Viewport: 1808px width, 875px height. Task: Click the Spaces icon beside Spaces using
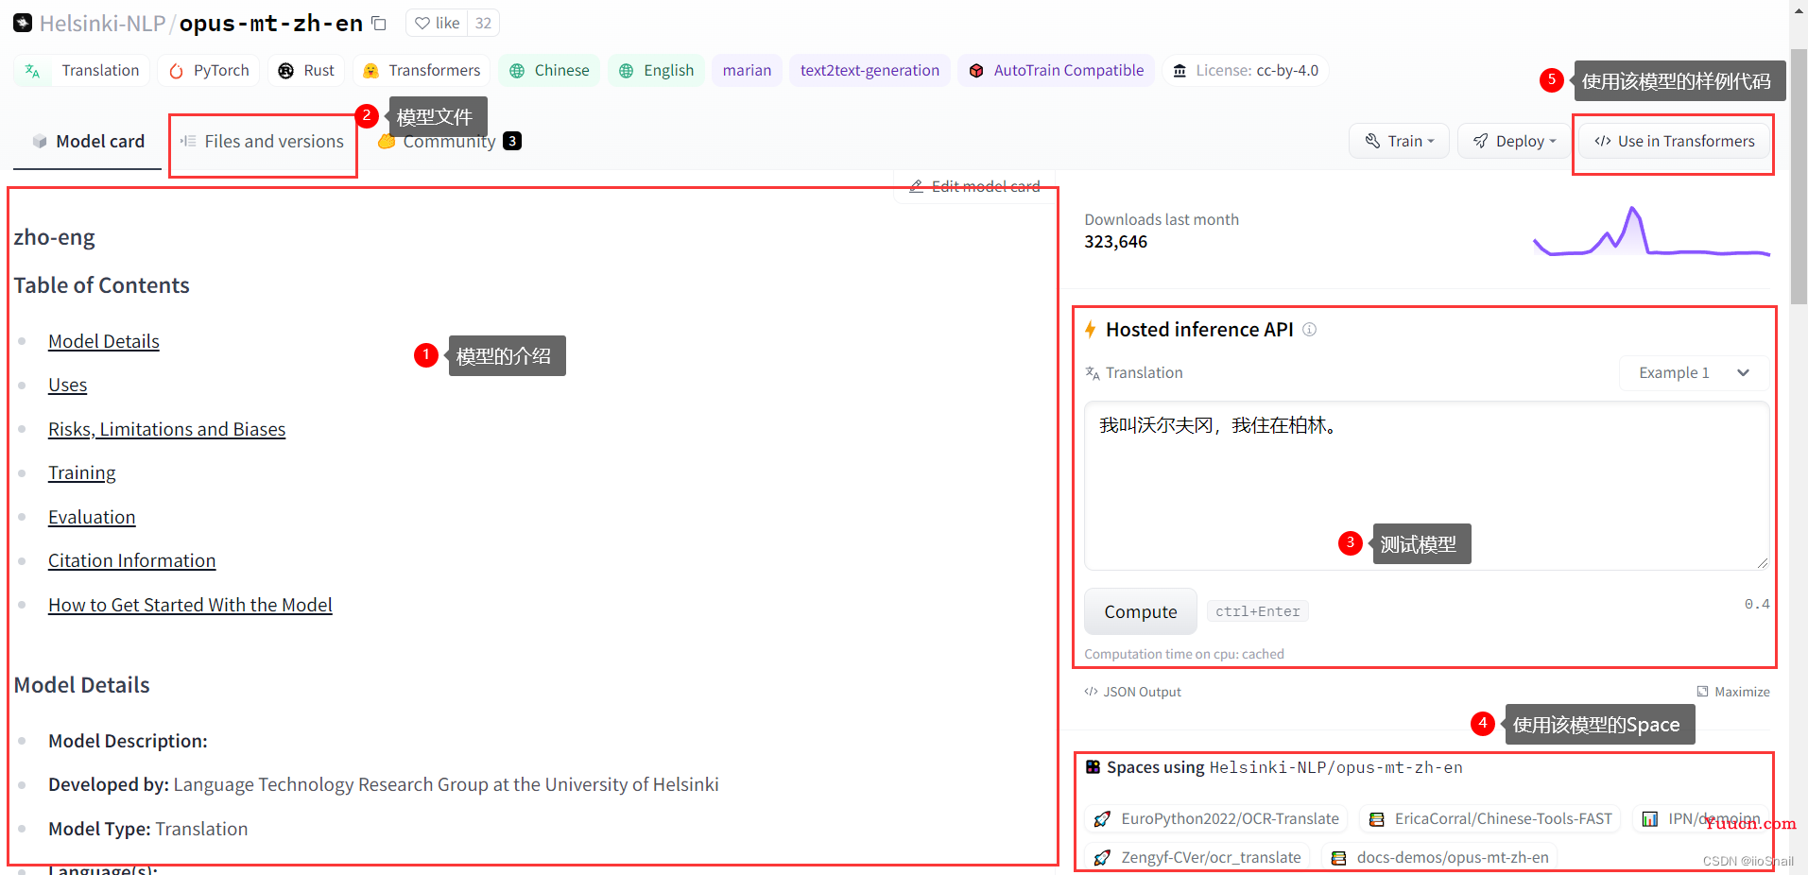1093,767
